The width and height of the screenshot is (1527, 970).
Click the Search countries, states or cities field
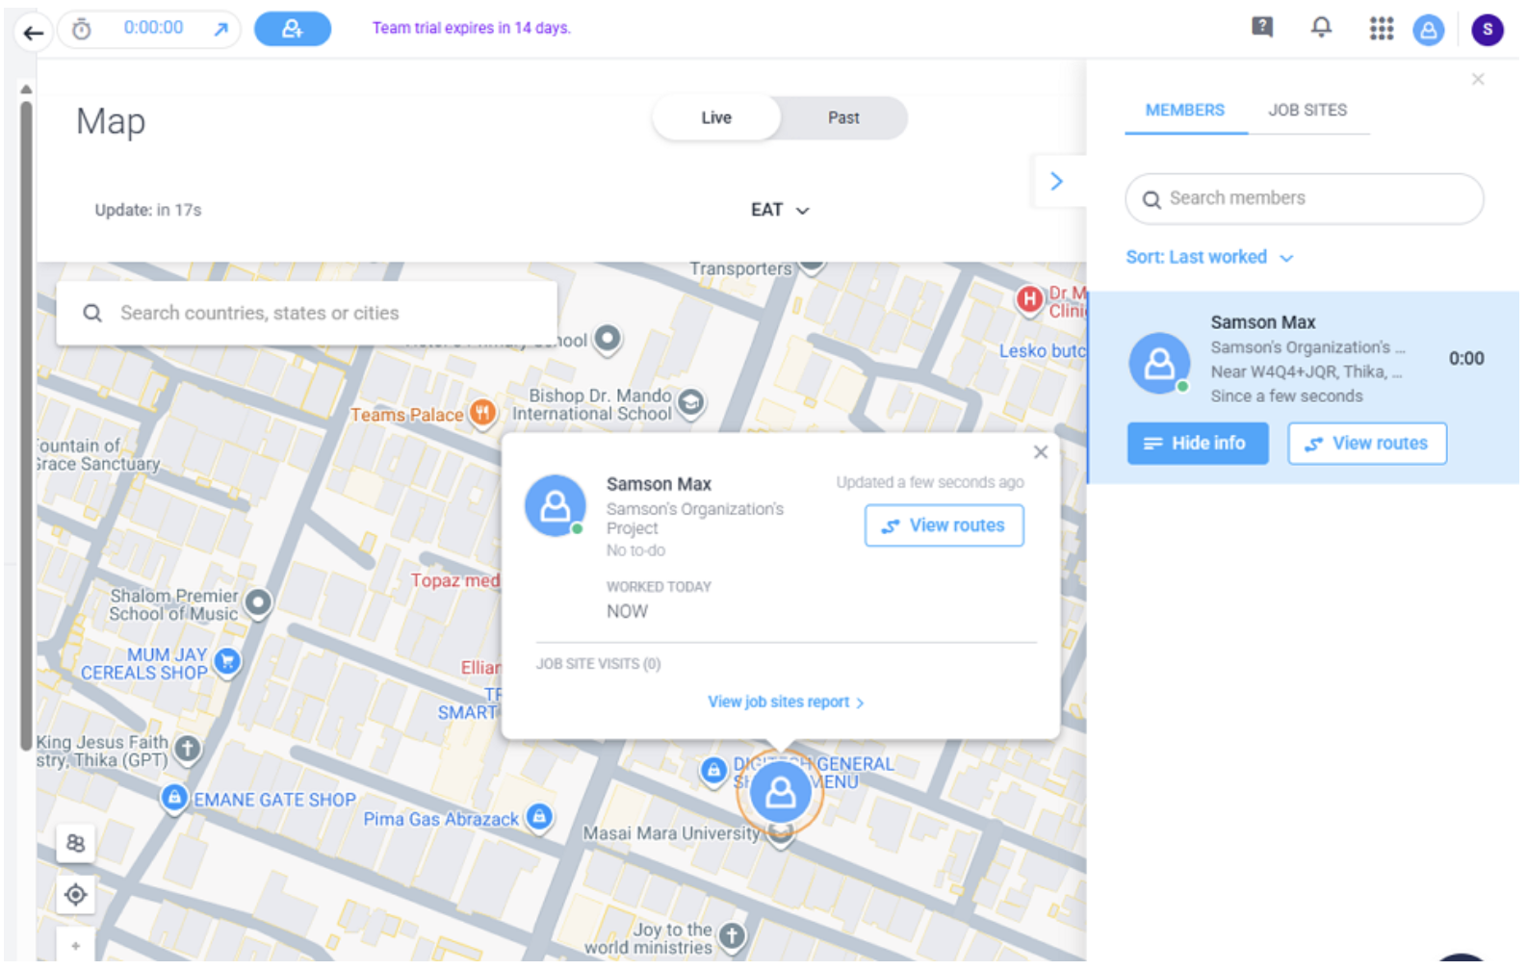point(306,313)
